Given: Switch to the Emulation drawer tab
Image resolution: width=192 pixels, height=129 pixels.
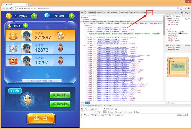Looking at the screenshot, I should point(99,106).
